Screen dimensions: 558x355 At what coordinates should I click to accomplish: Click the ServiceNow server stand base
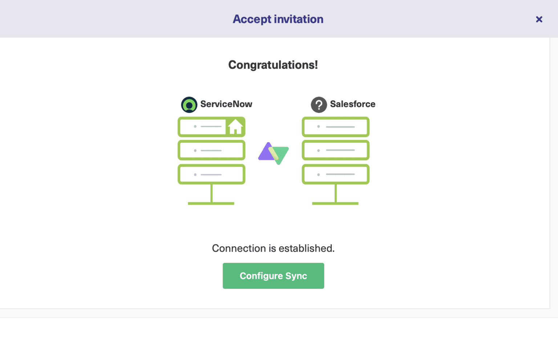point(211,203)
